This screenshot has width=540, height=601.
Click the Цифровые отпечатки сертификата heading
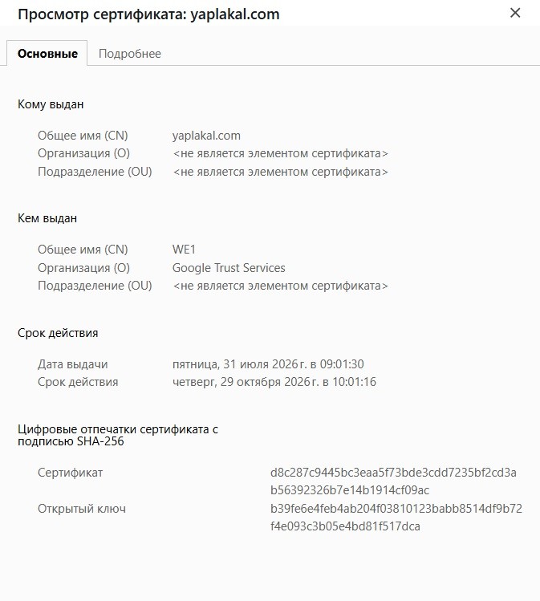click(x=118, y=435)
